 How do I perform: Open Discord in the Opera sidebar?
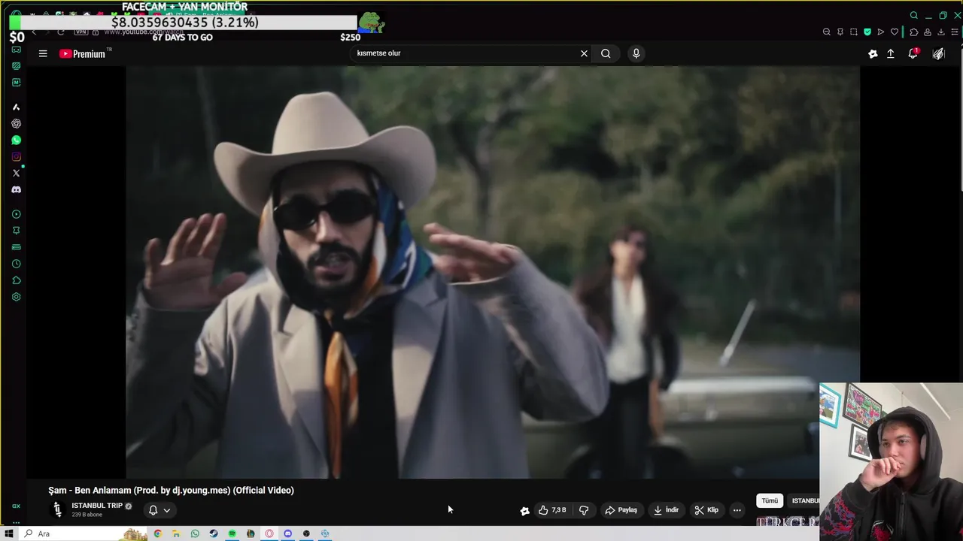[x=16, y=190]
